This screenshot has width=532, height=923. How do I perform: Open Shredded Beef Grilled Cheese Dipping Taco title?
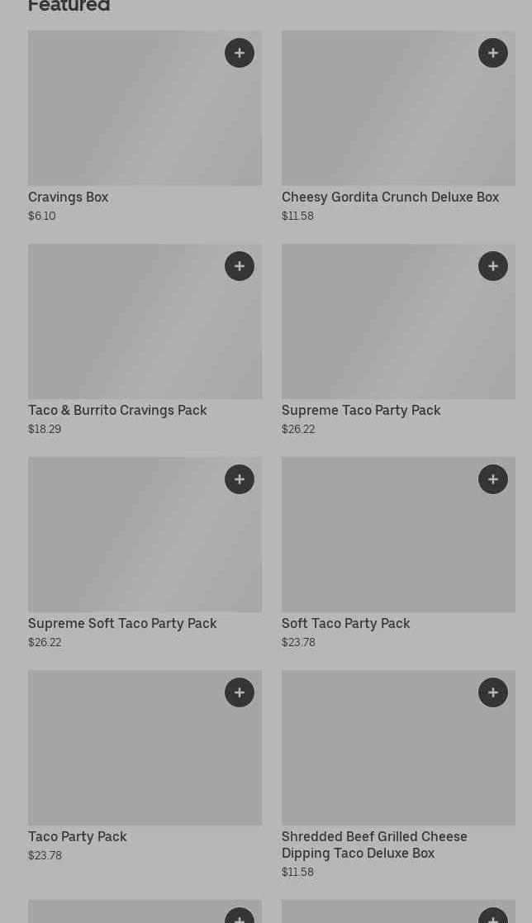pos(374,844)
